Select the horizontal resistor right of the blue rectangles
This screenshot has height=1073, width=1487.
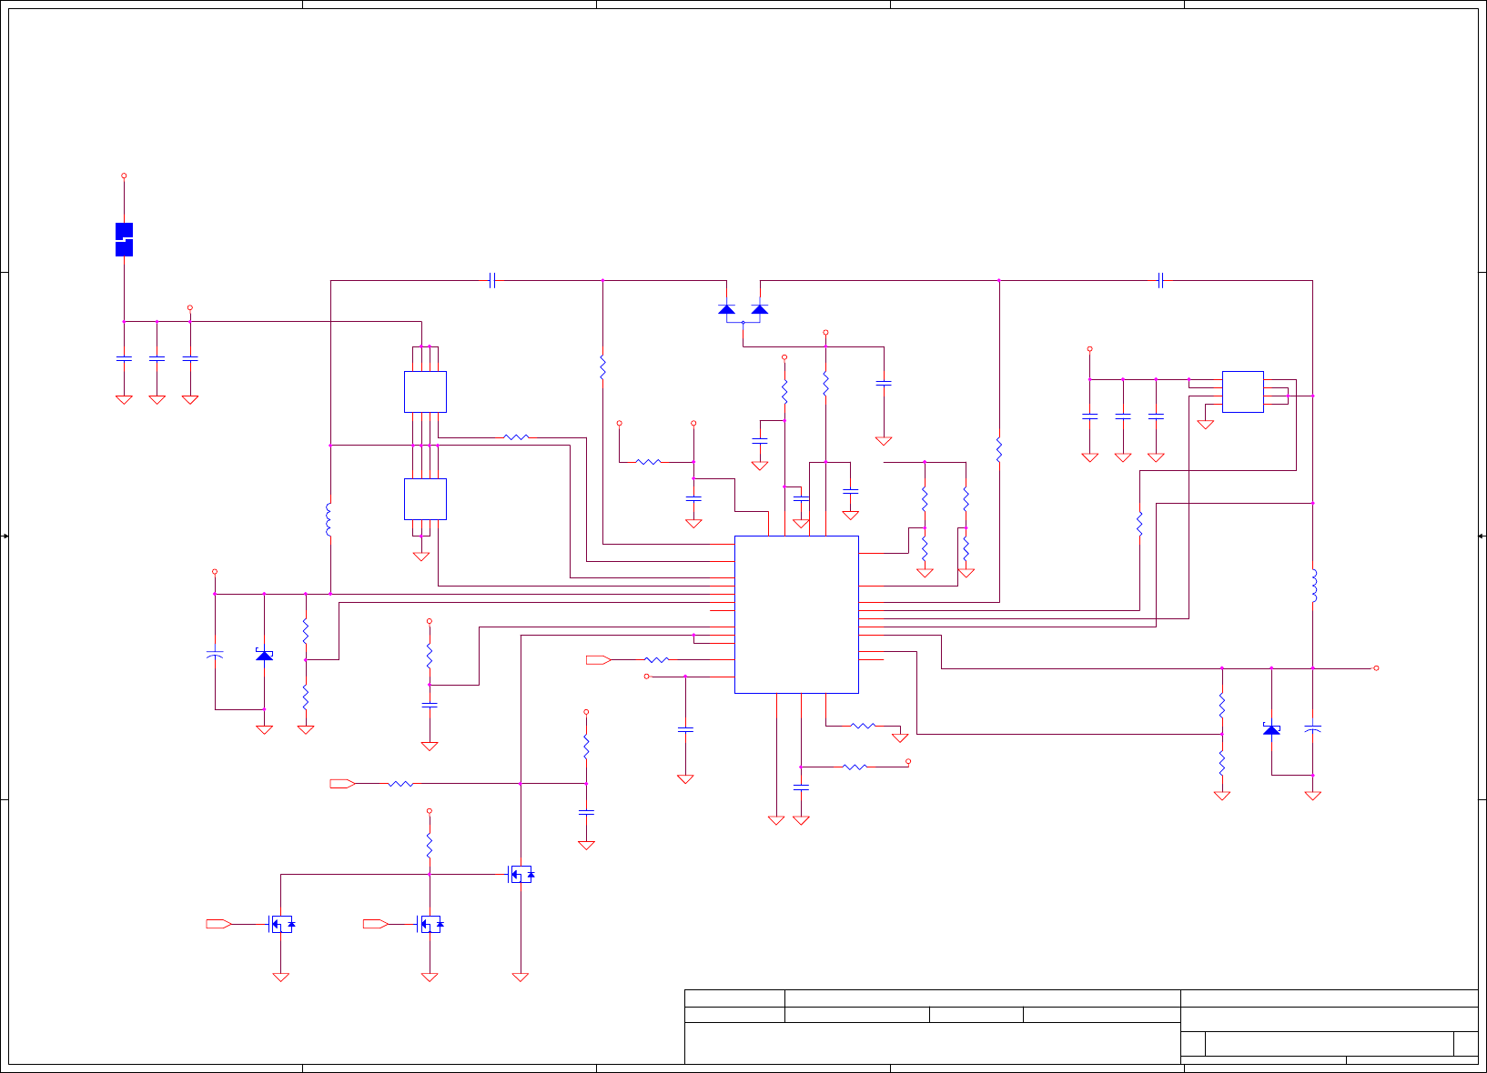[516, 437]
